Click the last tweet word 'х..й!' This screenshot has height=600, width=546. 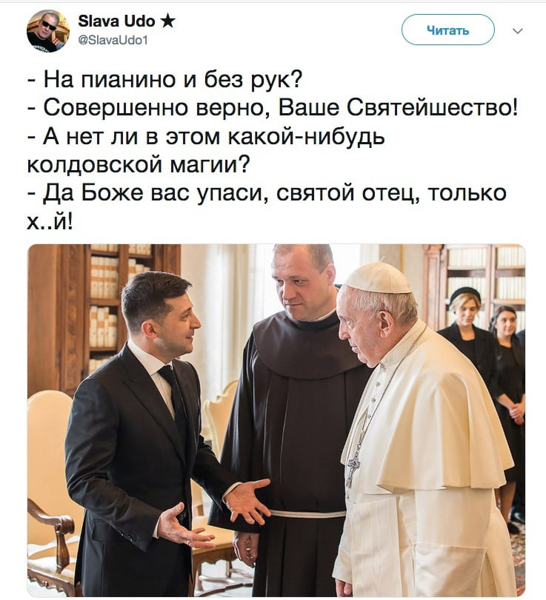[50, 221]
